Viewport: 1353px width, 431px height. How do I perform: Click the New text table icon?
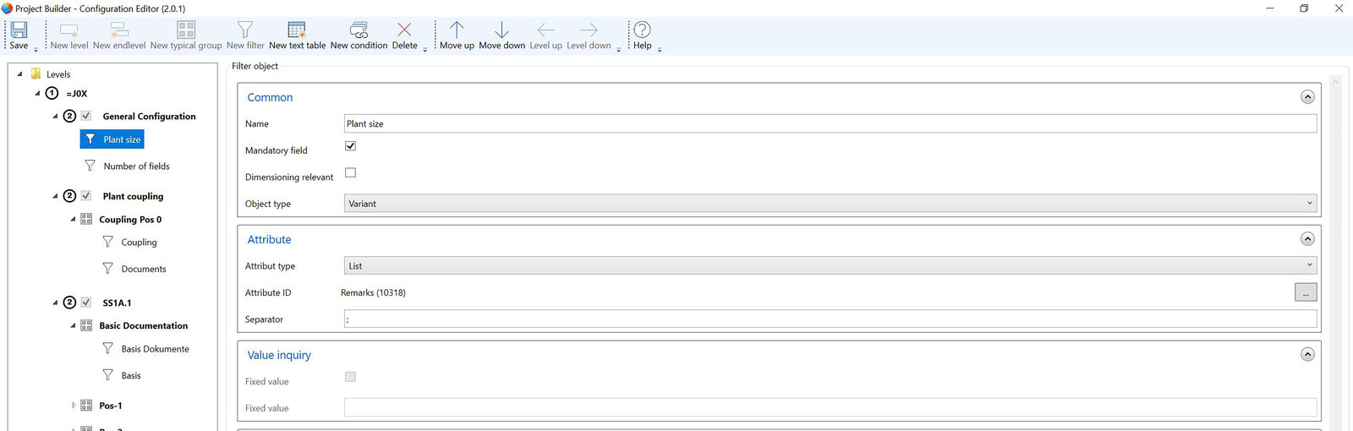pos(297,30)
